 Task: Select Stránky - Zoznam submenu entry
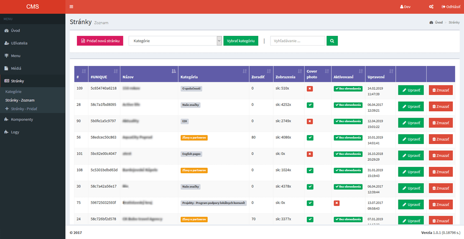point(20,100)
